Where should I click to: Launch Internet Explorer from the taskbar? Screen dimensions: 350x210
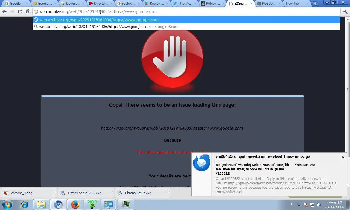tap(24, 205)
